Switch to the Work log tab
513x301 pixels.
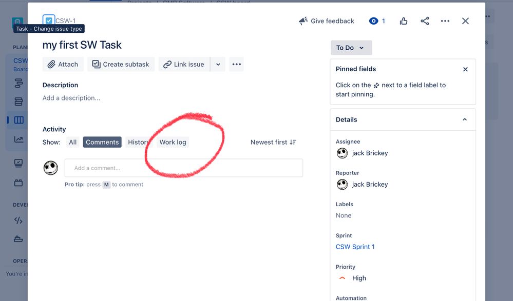(x=173, y=142)
